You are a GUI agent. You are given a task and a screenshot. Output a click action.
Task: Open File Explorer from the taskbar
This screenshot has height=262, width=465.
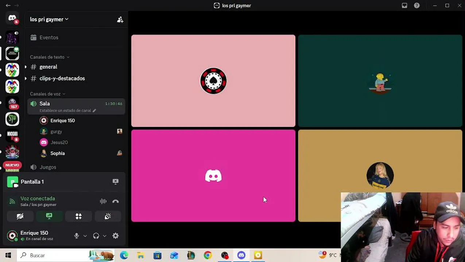pyautogui.click(x=140, y=255)
